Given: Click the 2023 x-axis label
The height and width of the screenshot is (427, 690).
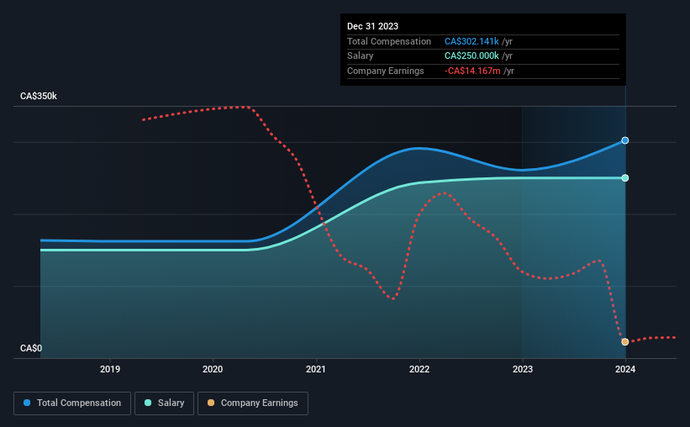Looking at the screenshot, I should click(523, 369).
